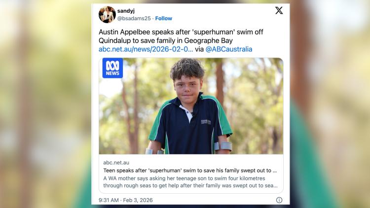The image size is (370, 208).
Task: Open the photo of the teen on crutches
Action: point(191,106)
